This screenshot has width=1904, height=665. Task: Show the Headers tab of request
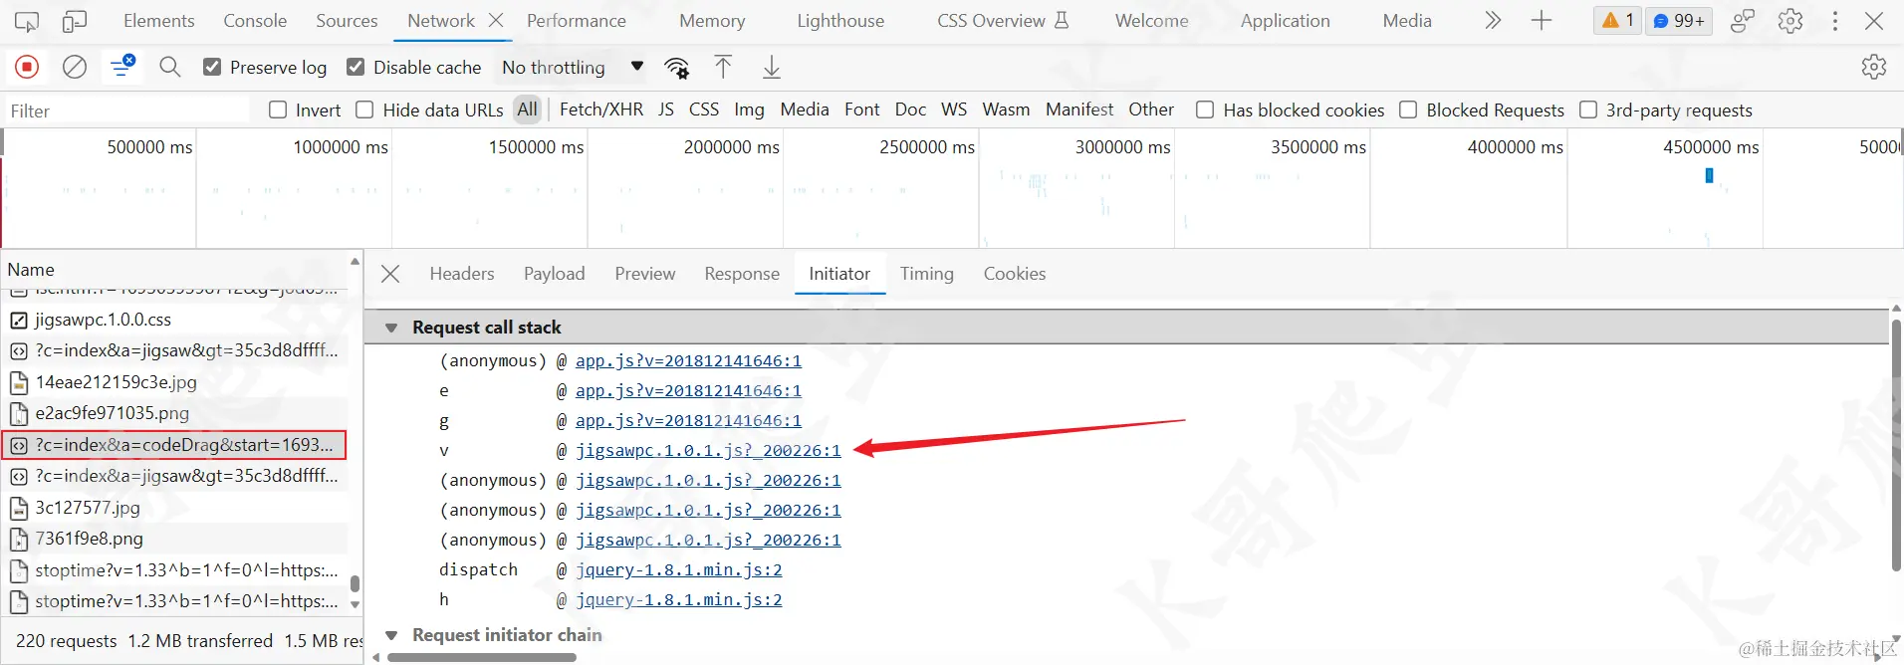462,274
